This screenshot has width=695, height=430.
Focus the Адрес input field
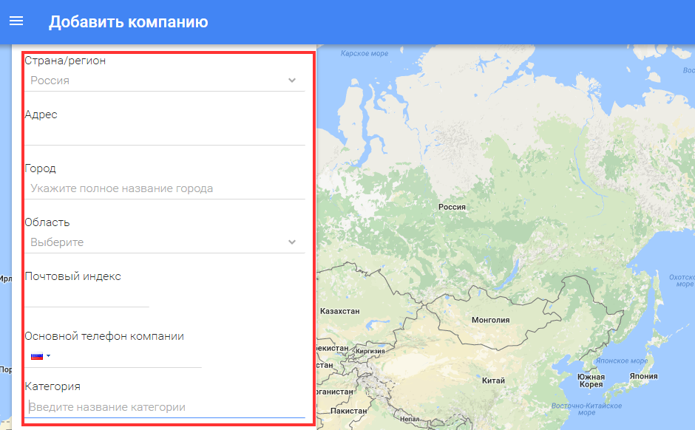(x=164, y=134)
